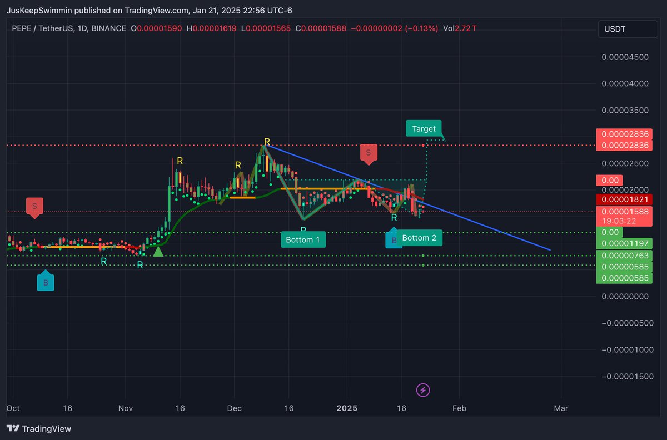Click the yellow R label above mid-November spike
The height and width of the screenshot is (440, 667).
tap(180, 161)
